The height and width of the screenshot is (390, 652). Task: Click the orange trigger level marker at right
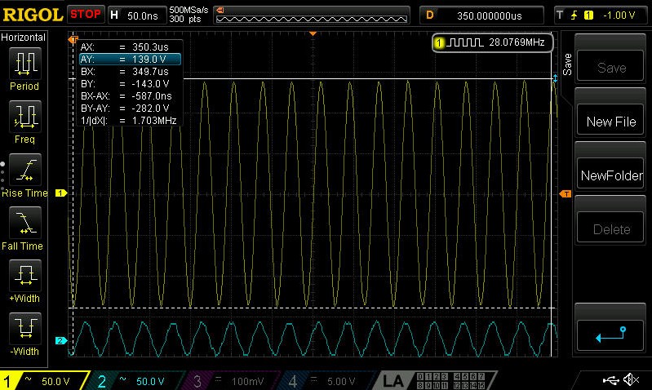pos(566,193)
